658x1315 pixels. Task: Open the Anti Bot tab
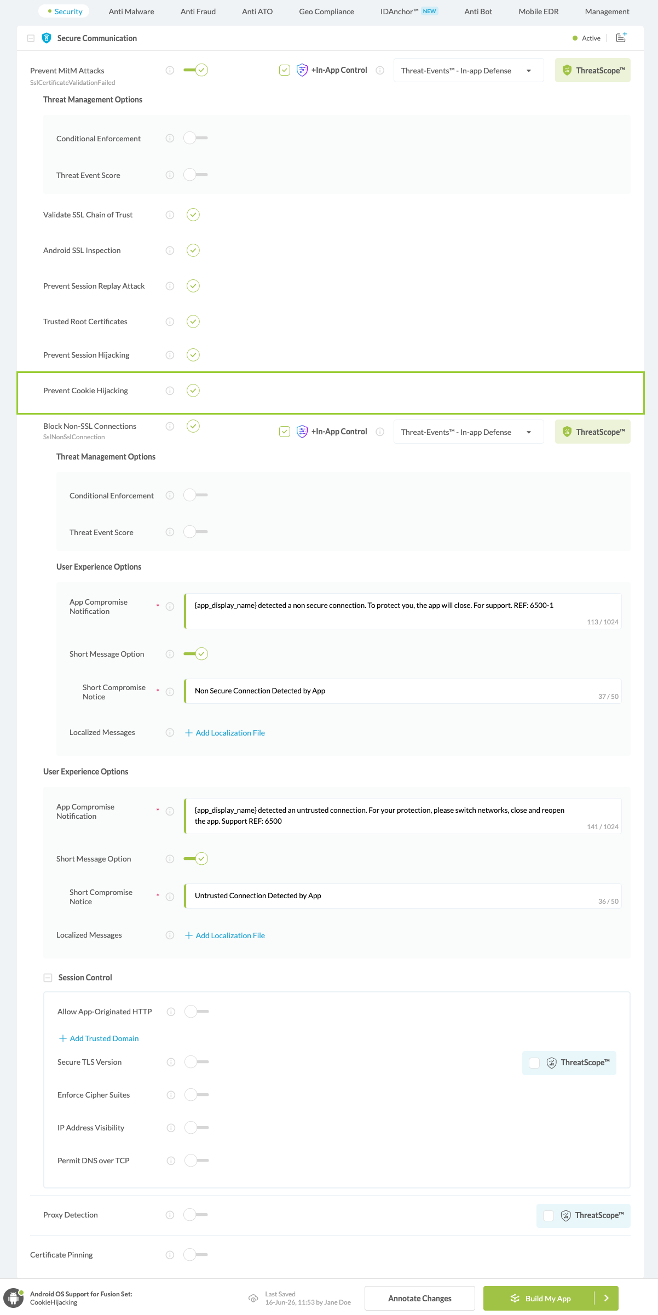pyautogui.click(x=478, y=12)
